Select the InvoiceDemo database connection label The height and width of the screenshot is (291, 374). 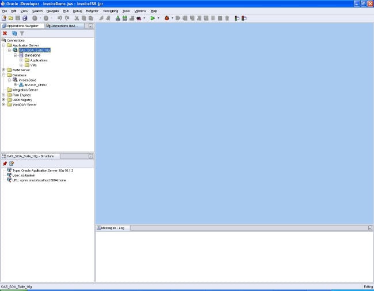click(28, 80)
